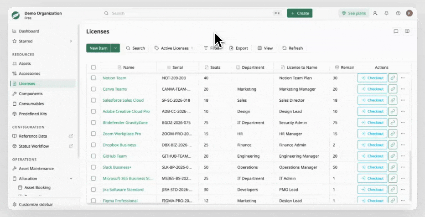Click link icon for Microsoft 365 Business row
The image size is (425, 217).
pos(393,178)
